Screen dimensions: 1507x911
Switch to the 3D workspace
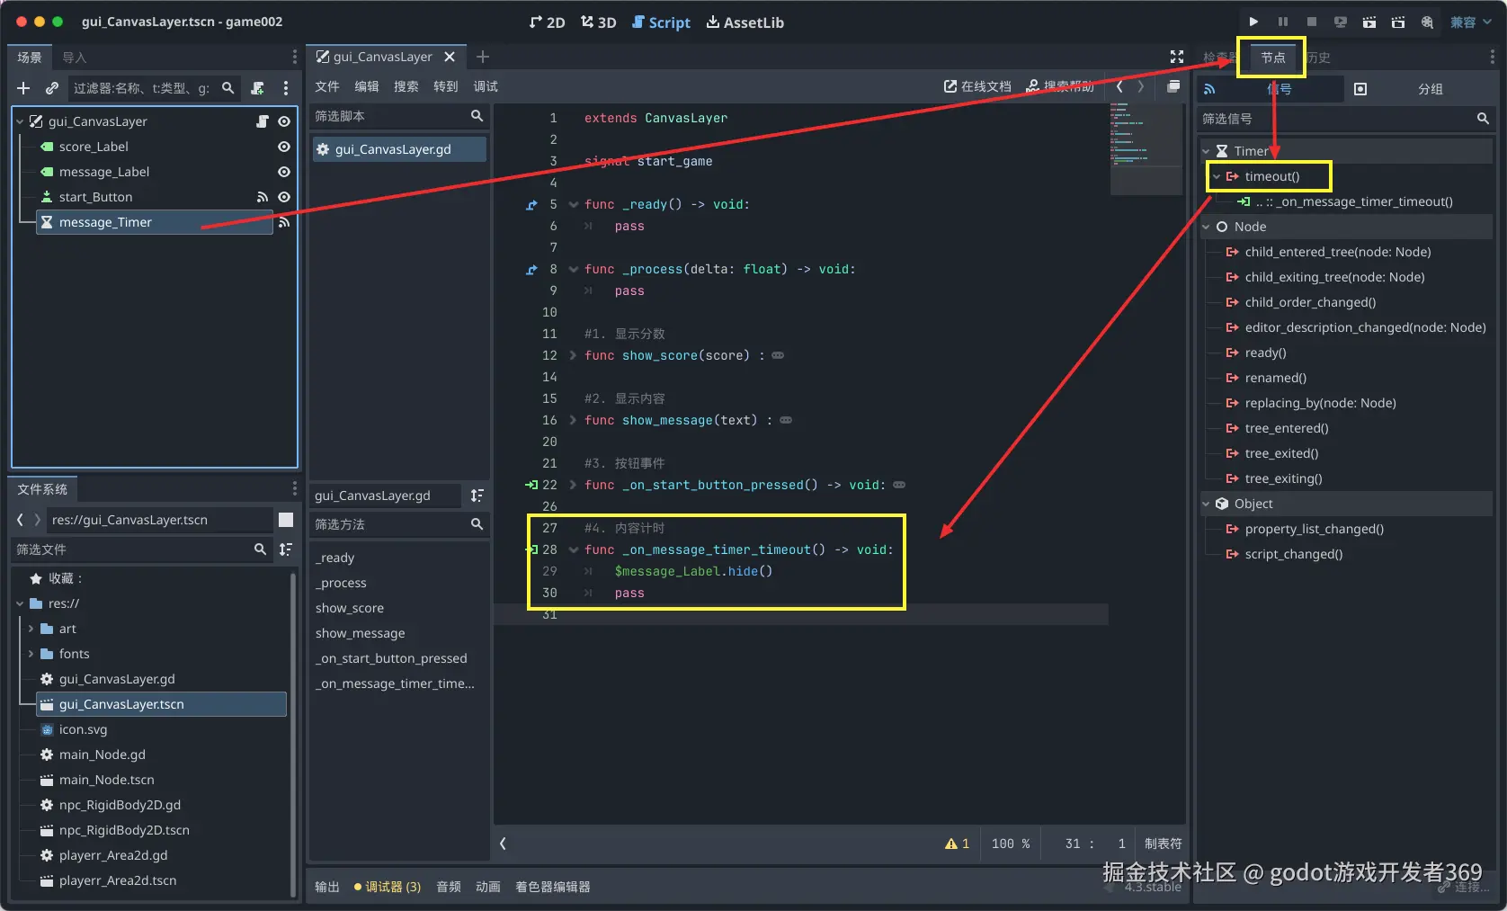(x=599, y=22)
